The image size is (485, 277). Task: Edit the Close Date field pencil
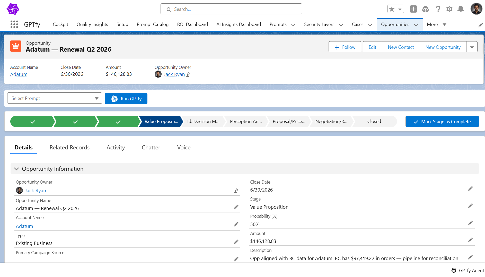pos(470,189)
